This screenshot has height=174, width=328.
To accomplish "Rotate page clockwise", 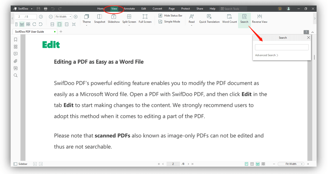I will pyautogui.click(x=34, y=24).
